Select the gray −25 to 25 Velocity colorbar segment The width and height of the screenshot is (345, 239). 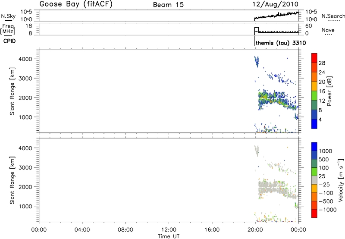coord(314,180)
